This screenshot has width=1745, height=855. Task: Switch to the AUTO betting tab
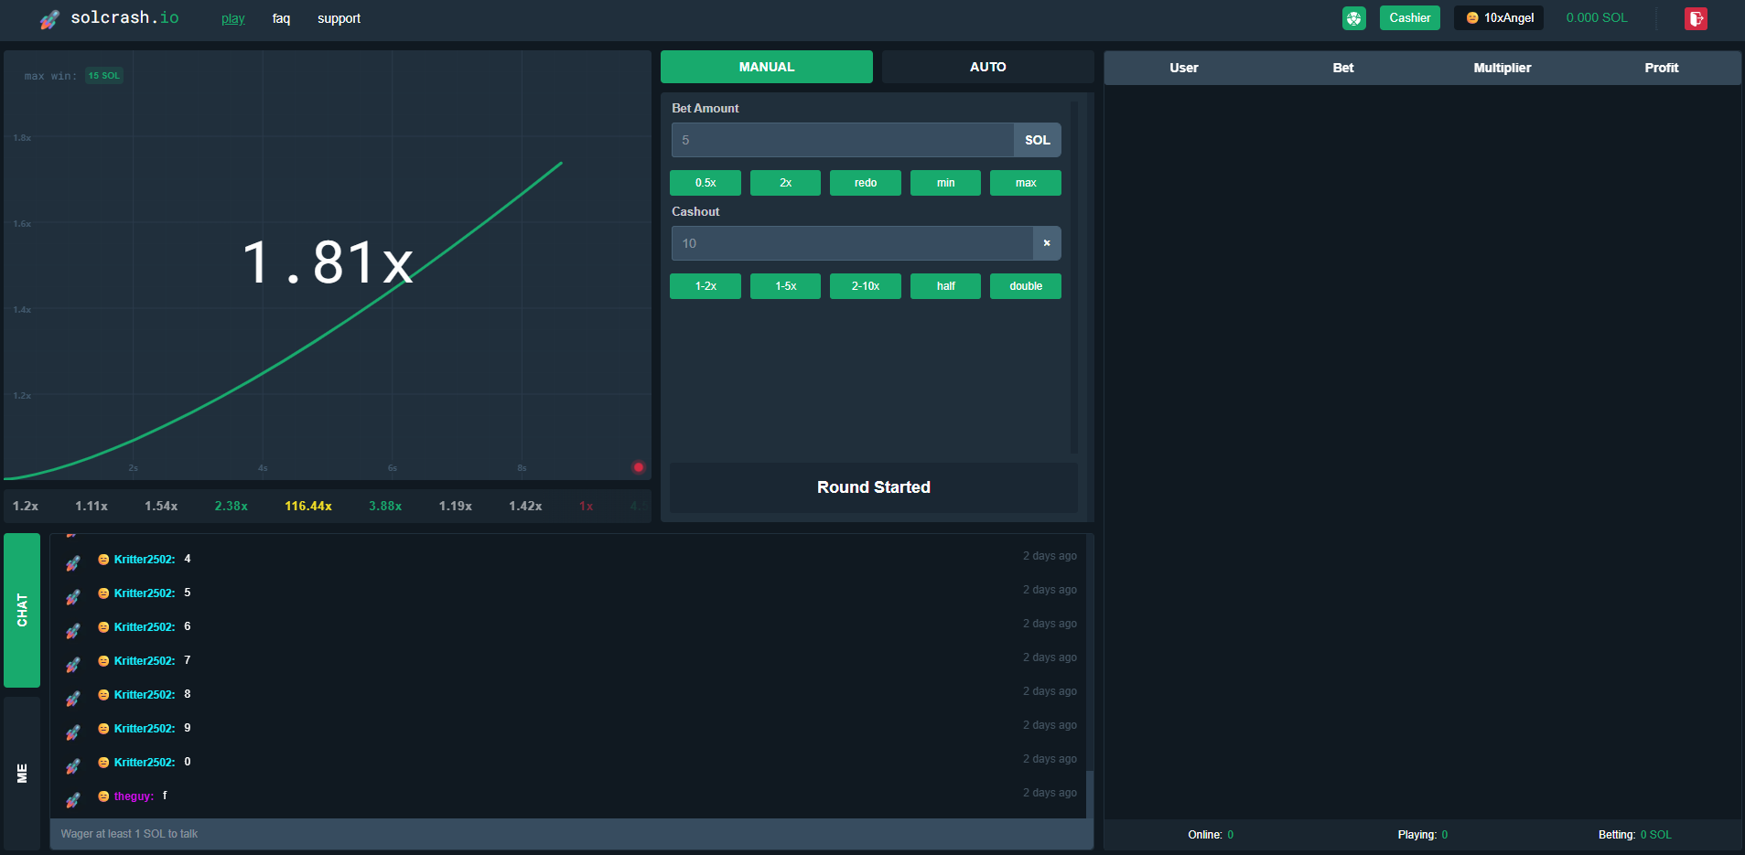987,67
